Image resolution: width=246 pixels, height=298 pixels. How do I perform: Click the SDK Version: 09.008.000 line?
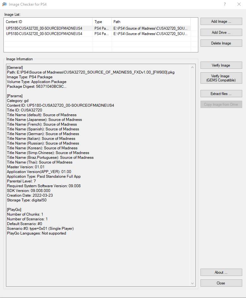tap(28, 191)
